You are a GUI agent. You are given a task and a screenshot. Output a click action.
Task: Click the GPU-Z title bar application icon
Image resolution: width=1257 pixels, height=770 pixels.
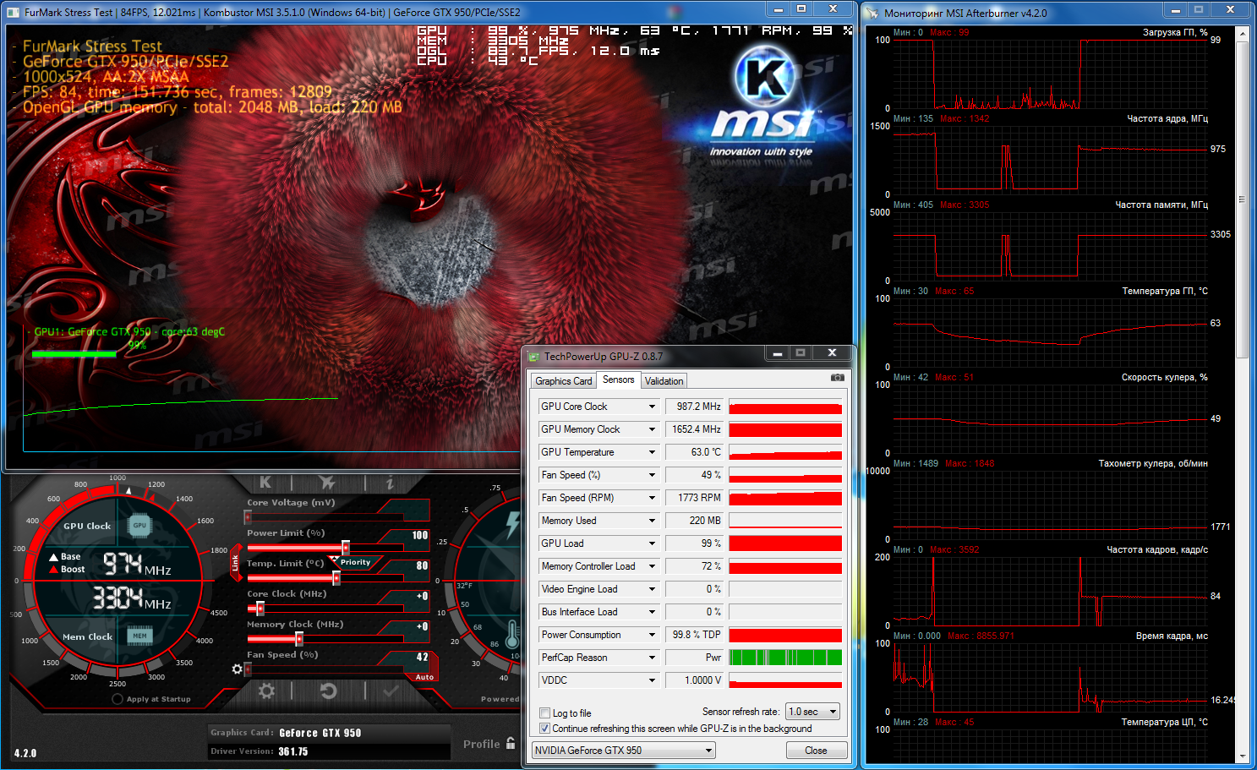coord(533,357)
